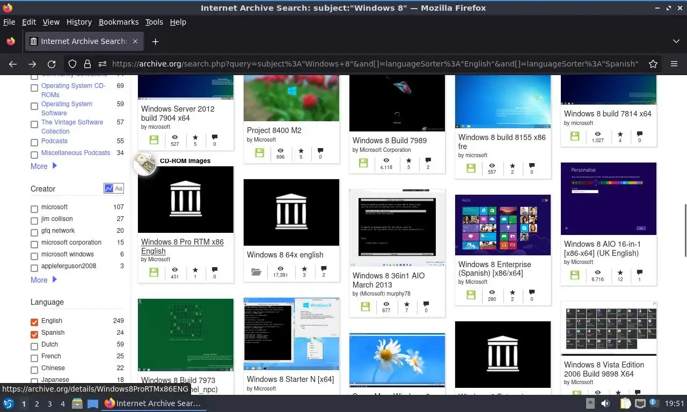Click the software disk icon under Windows 8 build 7814

pyautogui.click(x=575, y=136)
